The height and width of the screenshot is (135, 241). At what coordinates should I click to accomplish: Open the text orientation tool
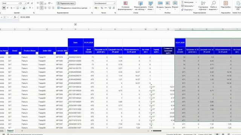(x=49, y=3)
